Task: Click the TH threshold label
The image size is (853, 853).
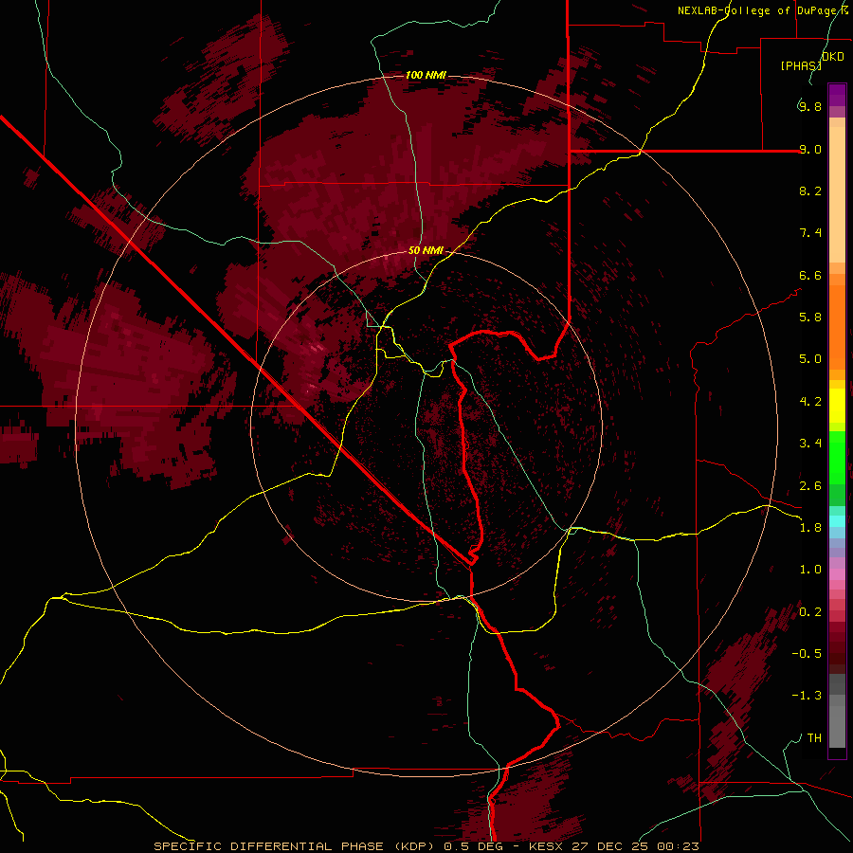Action: coord(814,738)
